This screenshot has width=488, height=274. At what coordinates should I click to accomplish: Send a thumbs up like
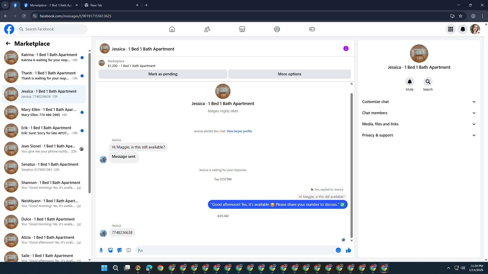[x=348, y=250]
